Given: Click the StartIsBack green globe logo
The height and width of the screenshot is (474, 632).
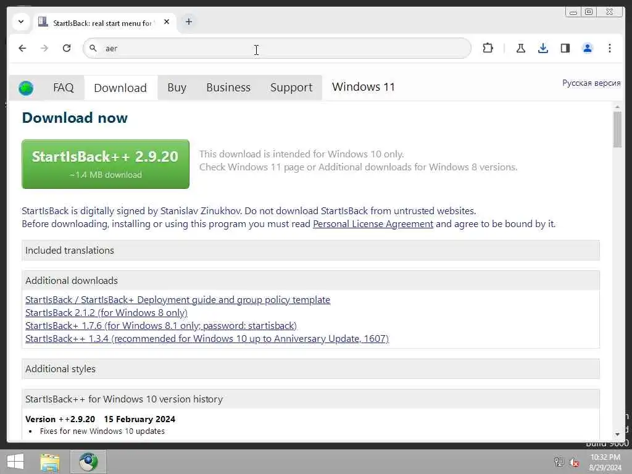Looking at the screenshot, I should click(26, 88).
